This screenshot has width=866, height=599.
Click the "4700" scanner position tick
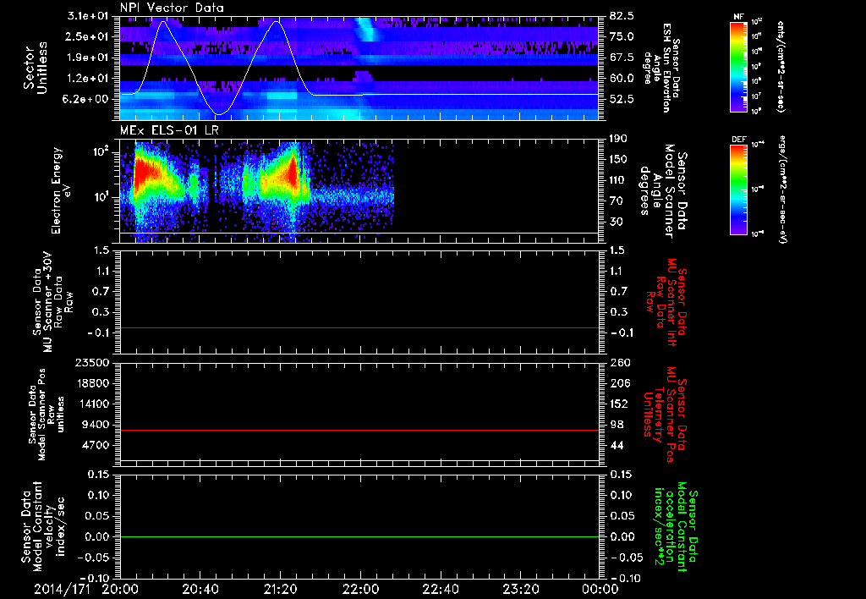96,445
